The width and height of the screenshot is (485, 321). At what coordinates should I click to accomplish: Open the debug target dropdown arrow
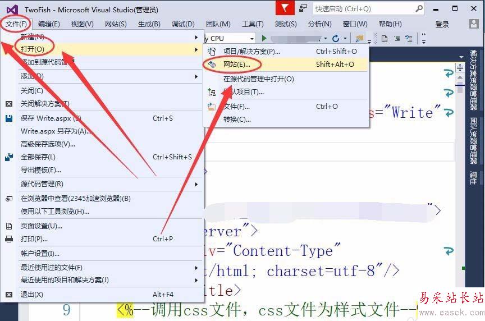(x=325, y=39)
